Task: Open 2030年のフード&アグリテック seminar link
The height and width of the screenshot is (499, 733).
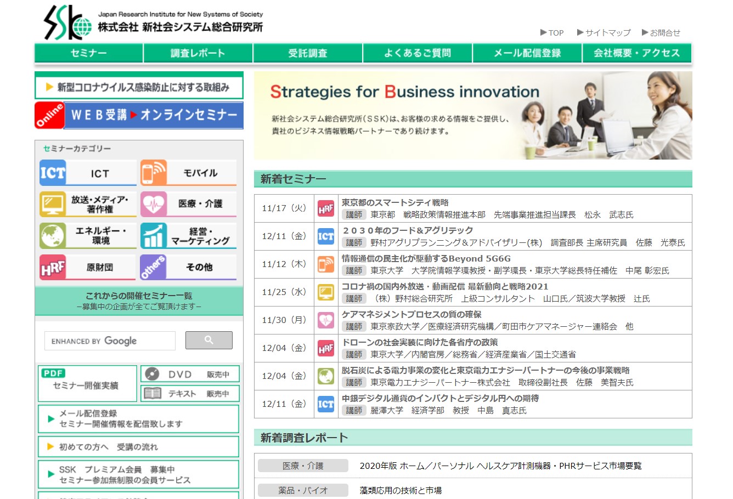Action: 407,230
